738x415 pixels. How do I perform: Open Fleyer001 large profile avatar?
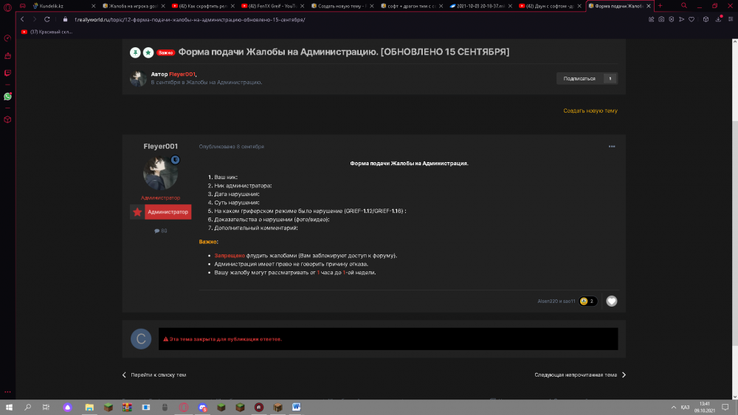[x=160, y=173]
